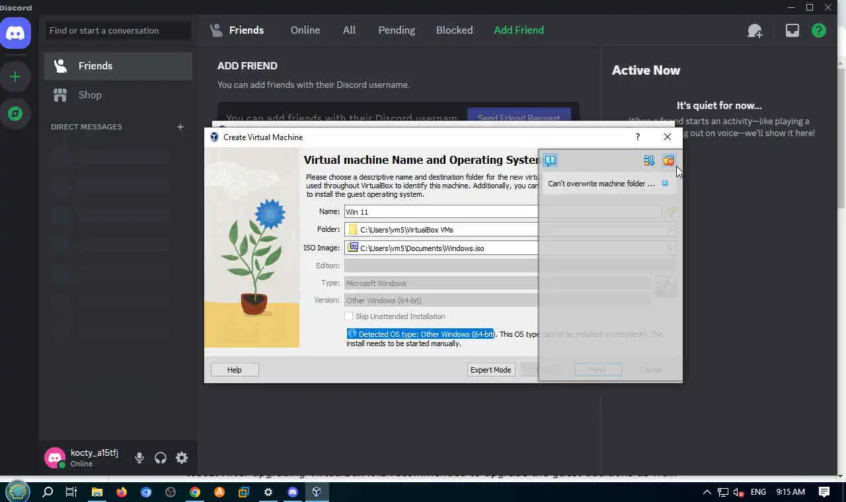Open the Version dropdown Other Windows (64-bit)
Screen dimensions: 846x502
coord(497,300)
